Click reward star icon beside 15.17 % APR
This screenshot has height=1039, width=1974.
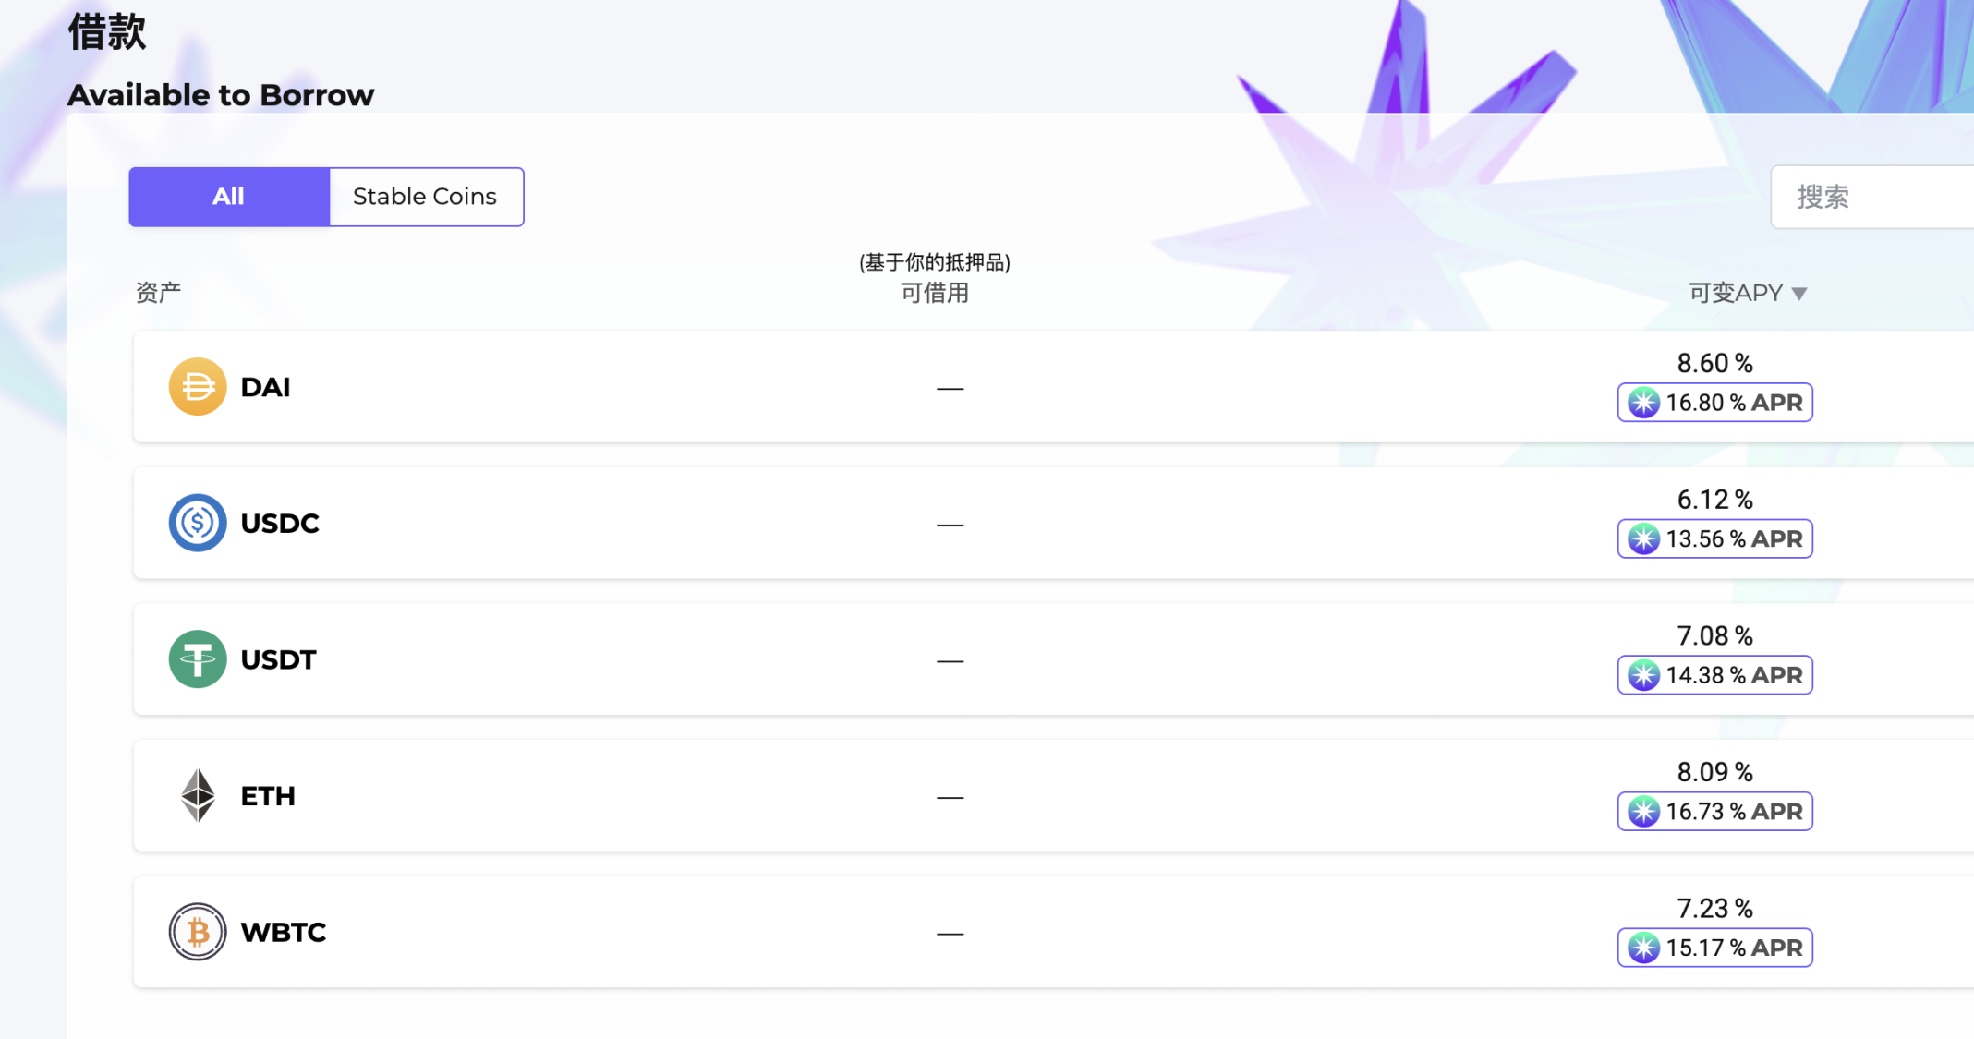(1643, 948)
